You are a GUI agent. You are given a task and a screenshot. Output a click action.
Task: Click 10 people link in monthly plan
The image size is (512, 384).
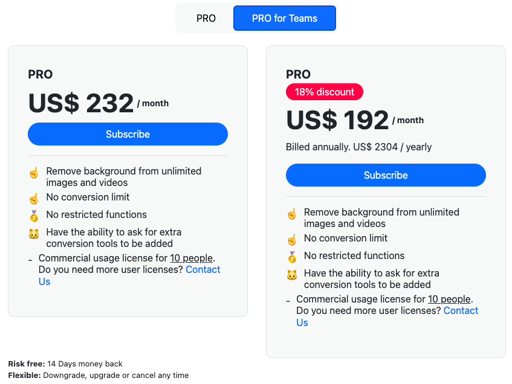tap(192, 258)
